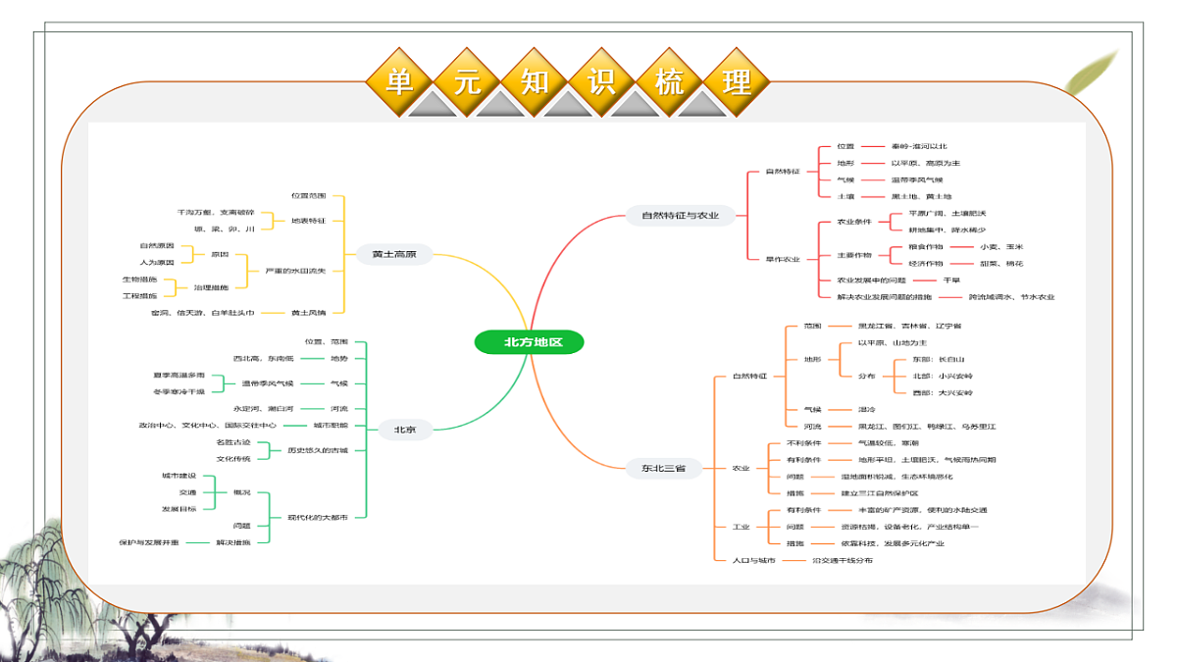Click the 地势 node

[x=338, y=358]
